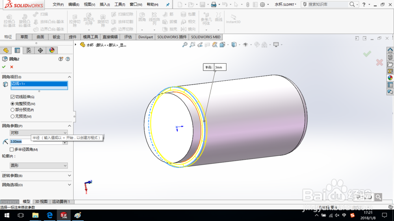
Task: Cancel the fillet with the red X
Action: point(11,67)
